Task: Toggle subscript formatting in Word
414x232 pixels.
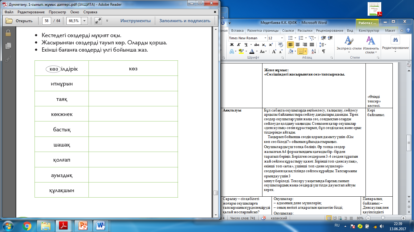Action: click(264, 45)
